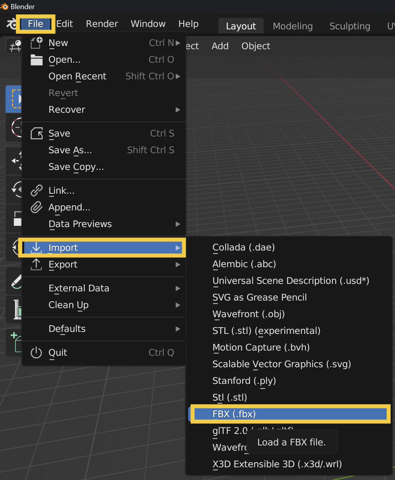Open the Add menu in viewport header
Viewport: 395px width, 480px height.
(x=220, y=46)
